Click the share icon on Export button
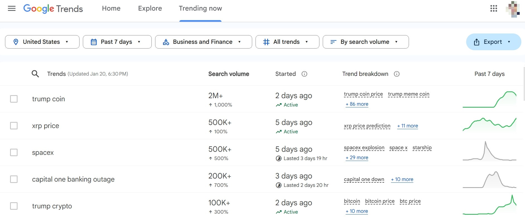This screenshot has height=217, width=525. (x=477, y=42)
